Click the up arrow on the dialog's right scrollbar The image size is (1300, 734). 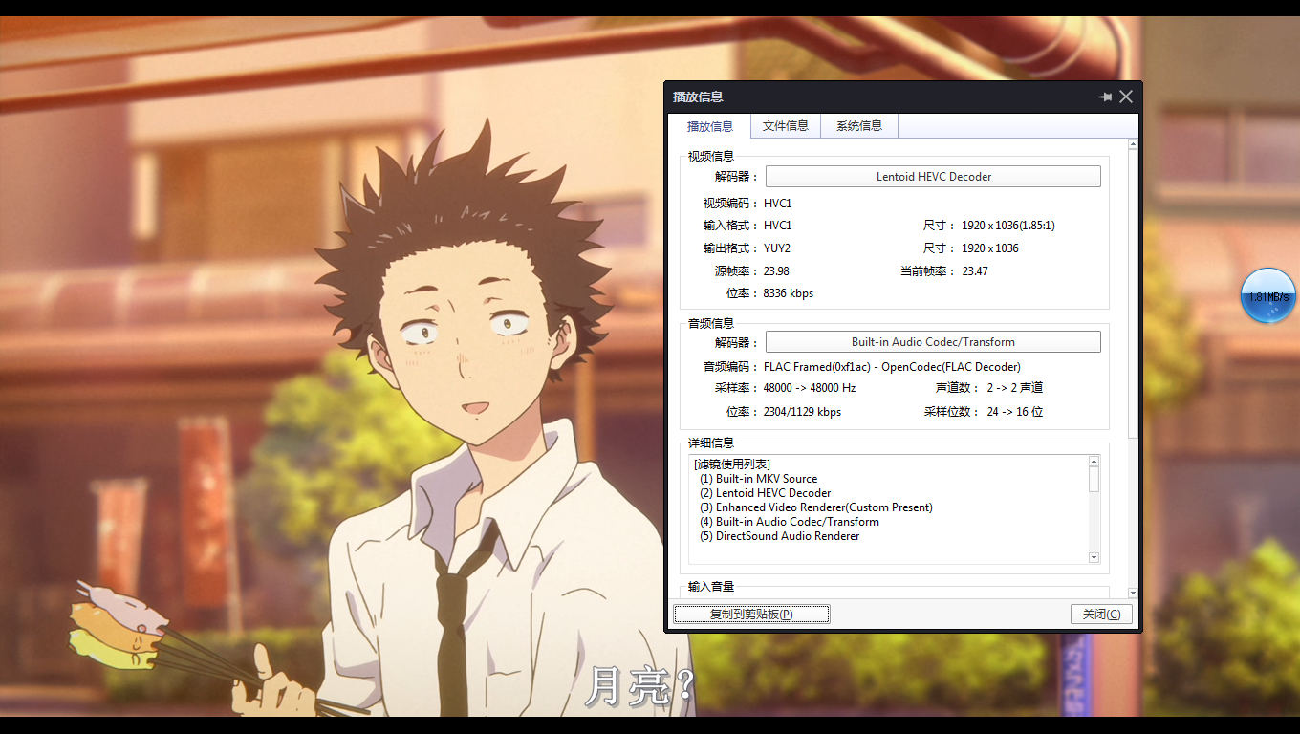tap(1132, 142)
